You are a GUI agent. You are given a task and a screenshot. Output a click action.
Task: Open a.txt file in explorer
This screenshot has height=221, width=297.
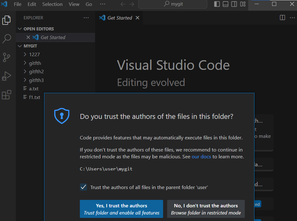click(34, 88)
